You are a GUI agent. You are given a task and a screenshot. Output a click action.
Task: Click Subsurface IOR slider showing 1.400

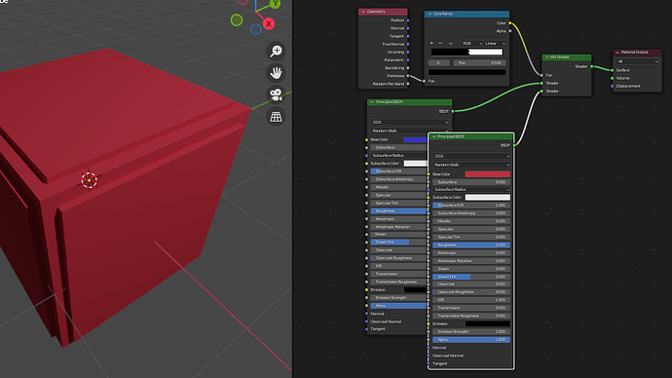[471, 206]
